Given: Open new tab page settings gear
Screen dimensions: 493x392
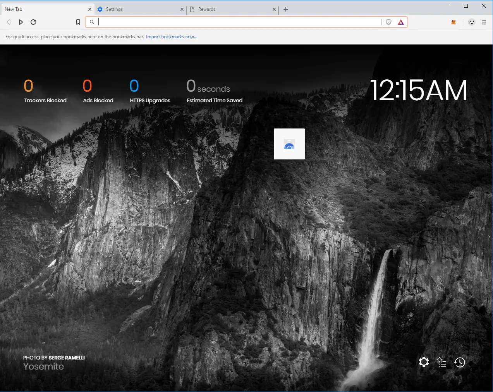Looking at the screenshot, I should pyautogui.click(x=424, y=362).
